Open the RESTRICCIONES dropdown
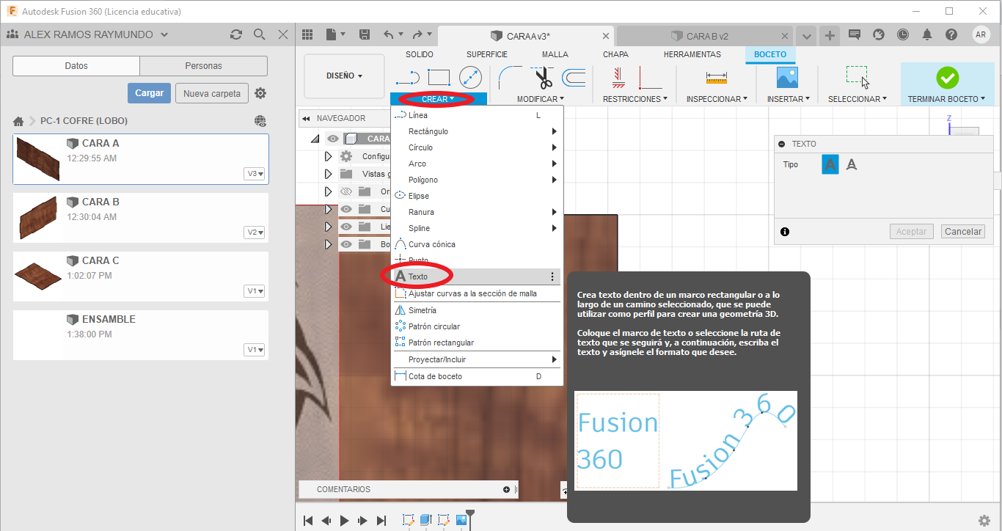The height and width of the screenshot is (531, 1002). tap(635, 99)
